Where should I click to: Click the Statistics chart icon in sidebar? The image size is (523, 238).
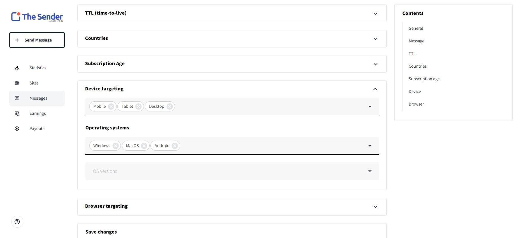tap(17, 68)
